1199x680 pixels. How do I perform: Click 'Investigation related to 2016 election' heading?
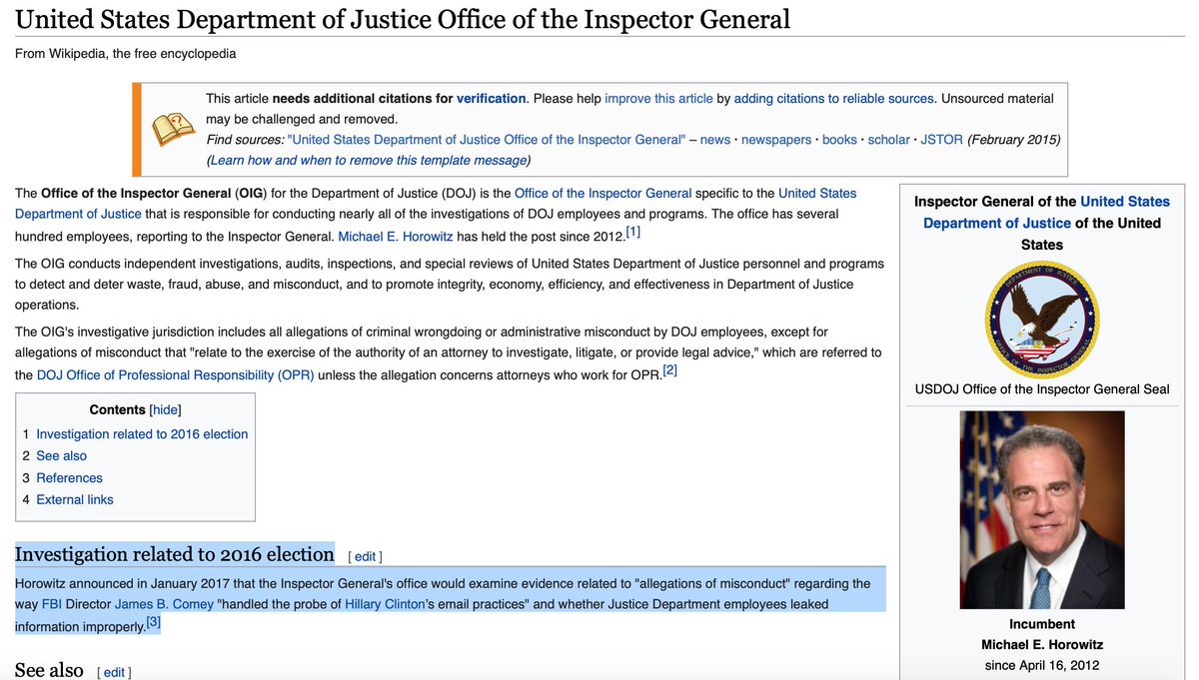[175, 554]
